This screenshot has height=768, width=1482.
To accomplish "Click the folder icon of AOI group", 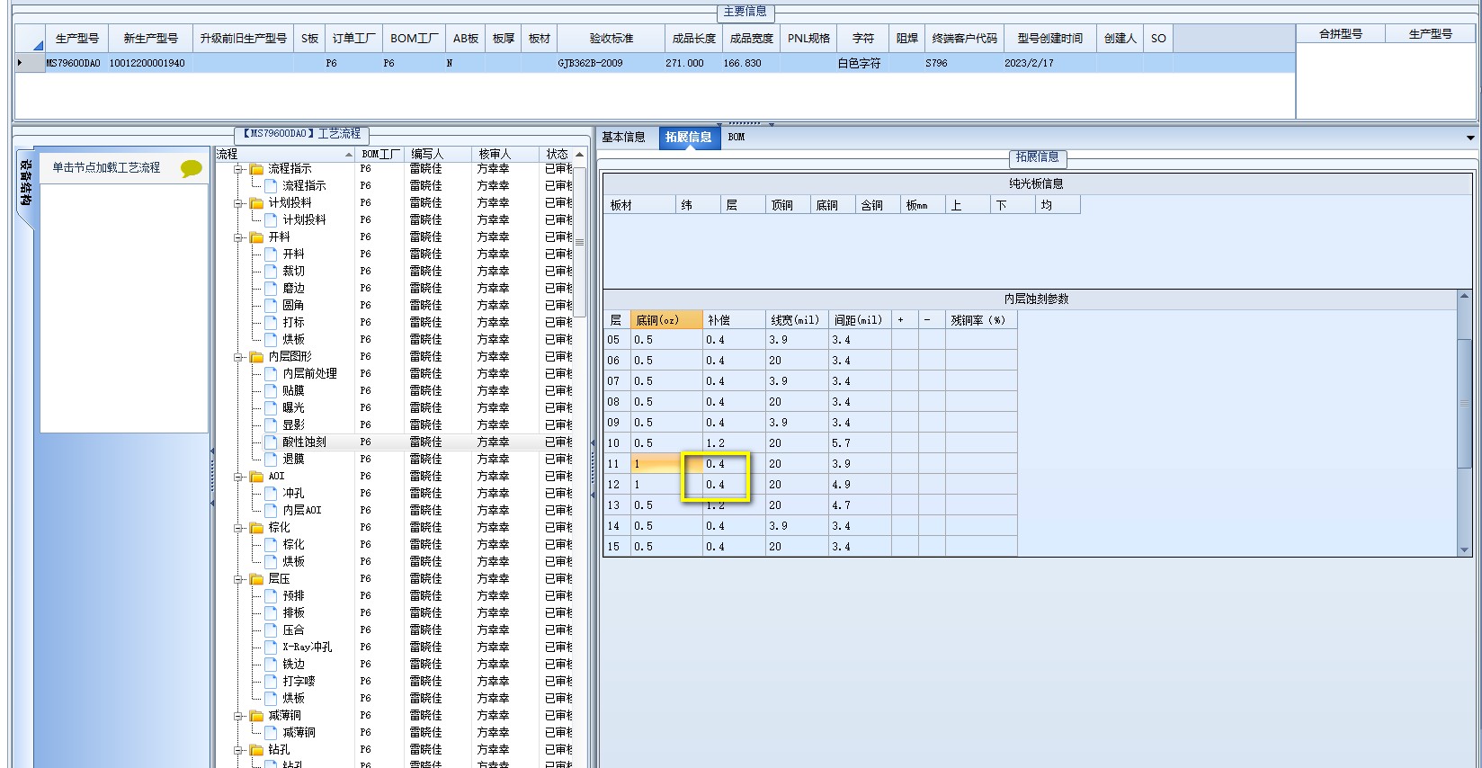I will [x=256, y=477].
